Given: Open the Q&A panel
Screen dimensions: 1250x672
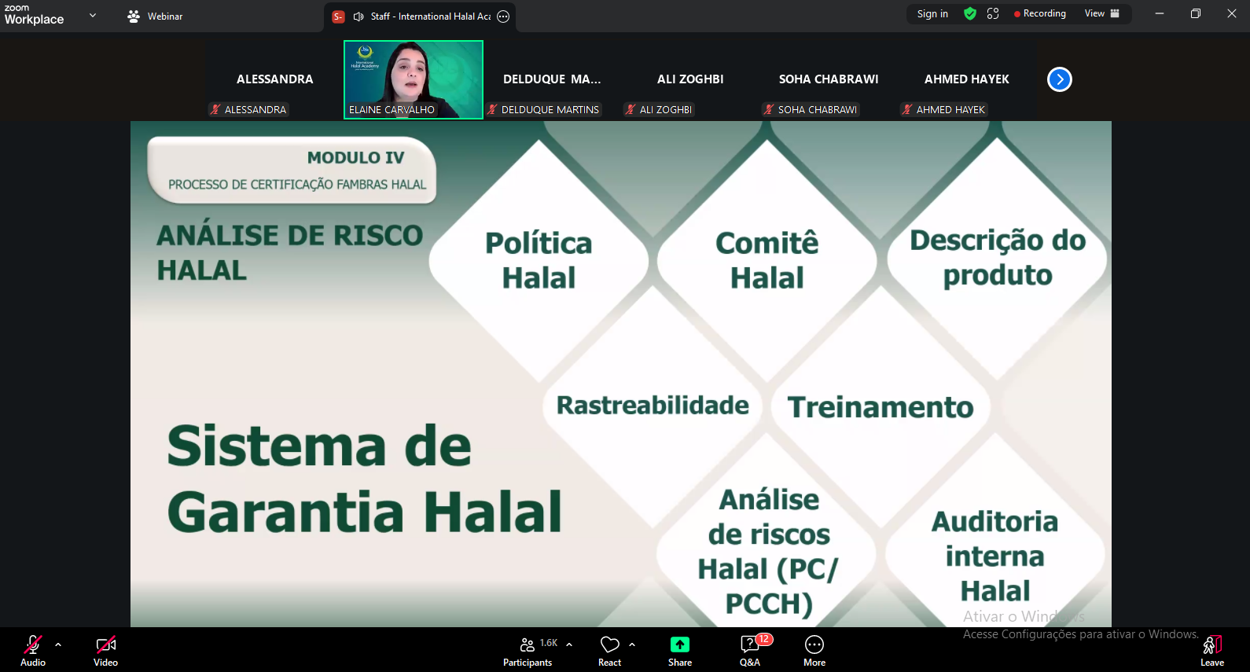Looking at the screenshot, I should [x=750, y=650].
